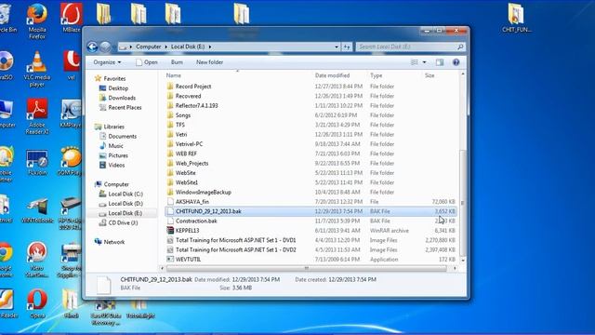Viewport: 595px width, 335px height.
Task: Open the KMPlayer desktop icon
Action: (x=71, y=114)
